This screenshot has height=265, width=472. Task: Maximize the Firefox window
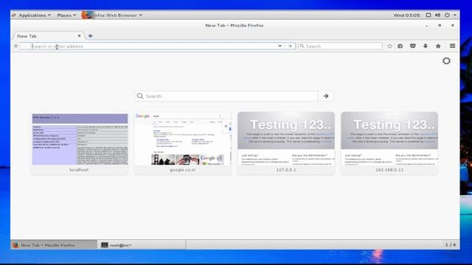tap(440, 26)
